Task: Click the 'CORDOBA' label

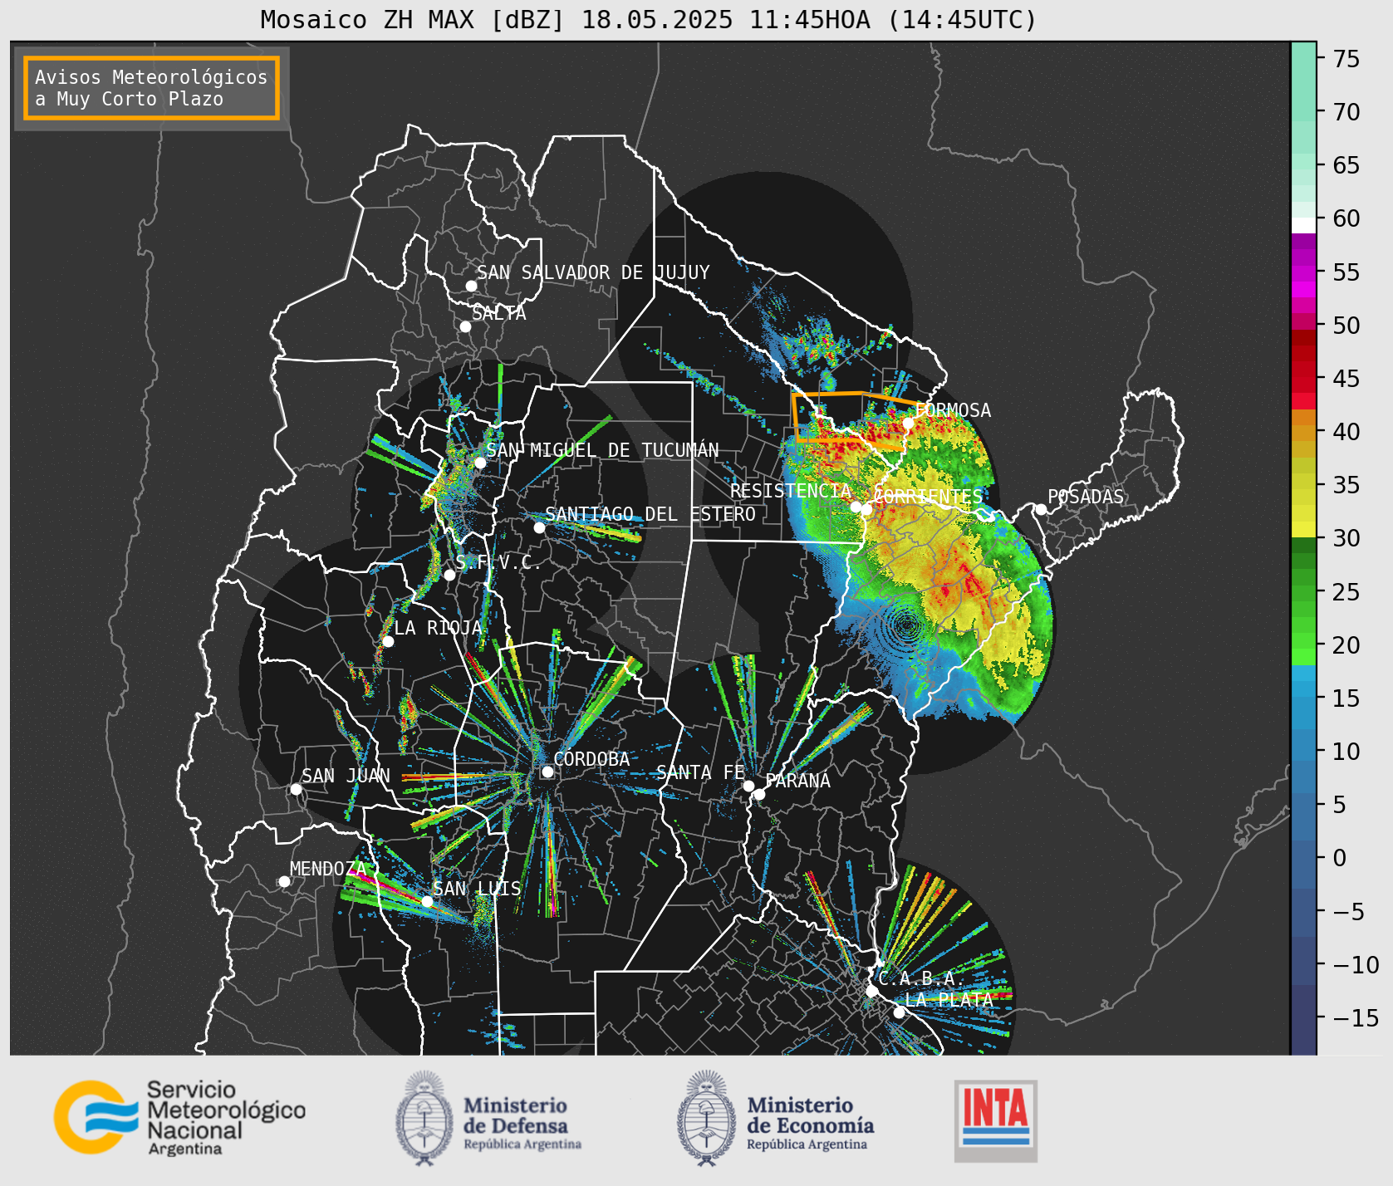Action: [591, 759]
